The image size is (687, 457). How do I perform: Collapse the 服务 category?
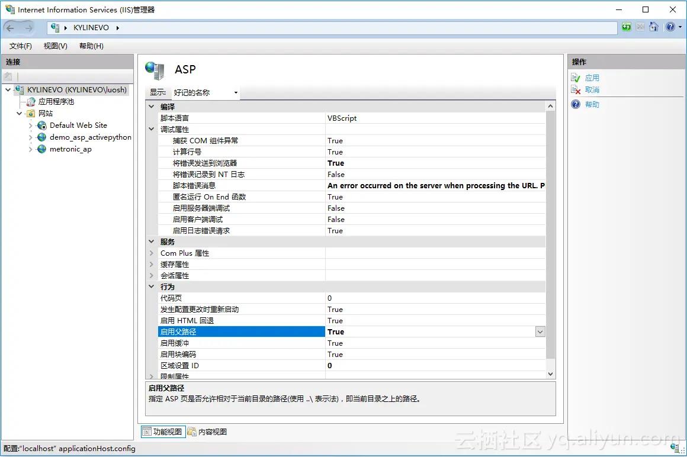point(151,242)
